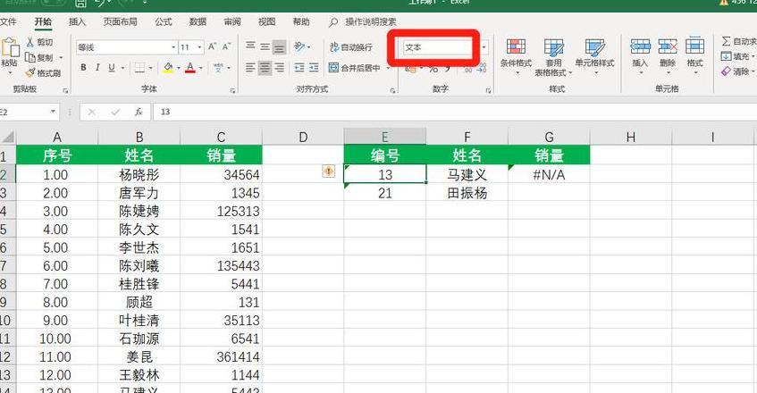
Task: Expand underline style dropdown arrow
Action: point(122,68)
